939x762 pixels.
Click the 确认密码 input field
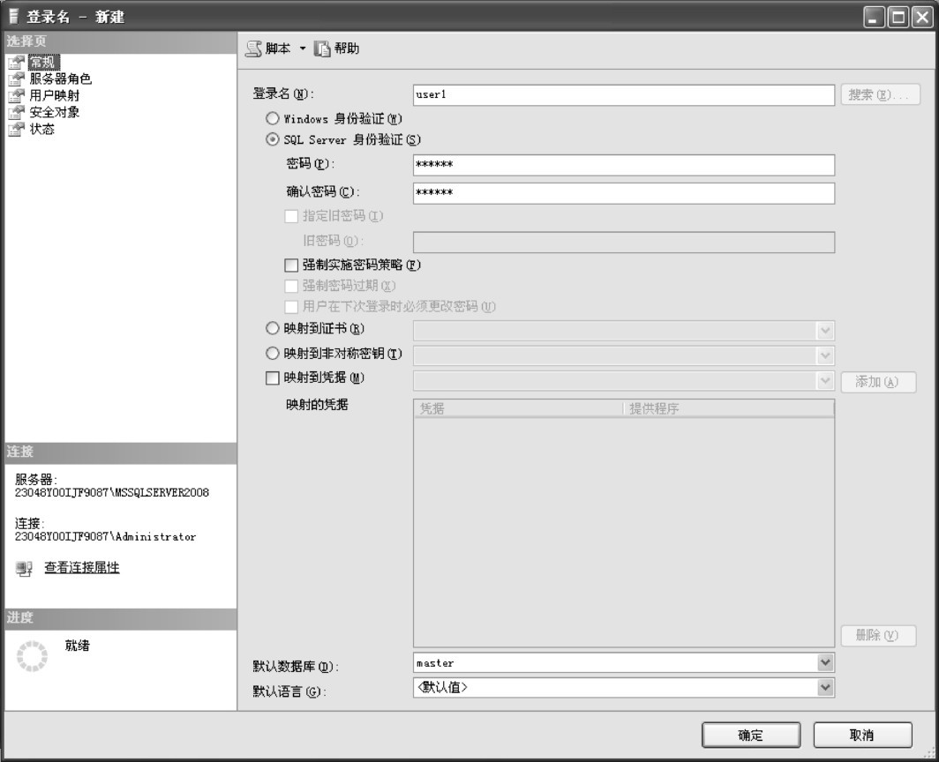pyautogui.click(x=623, y=193)
